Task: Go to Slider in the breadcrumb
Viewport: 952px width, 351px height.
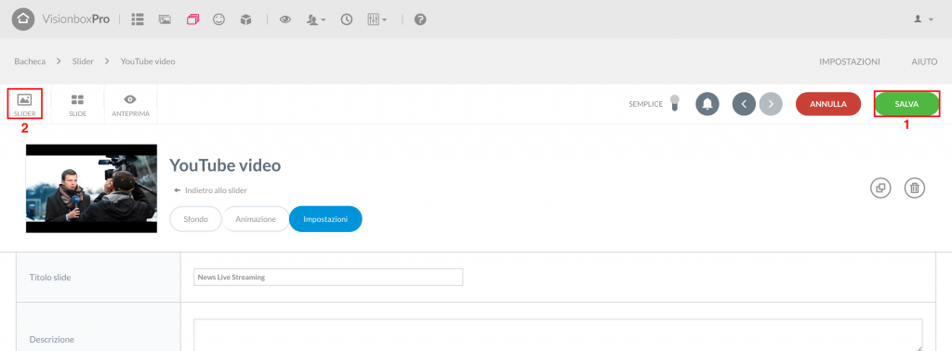Action: [x=83, y=62]
